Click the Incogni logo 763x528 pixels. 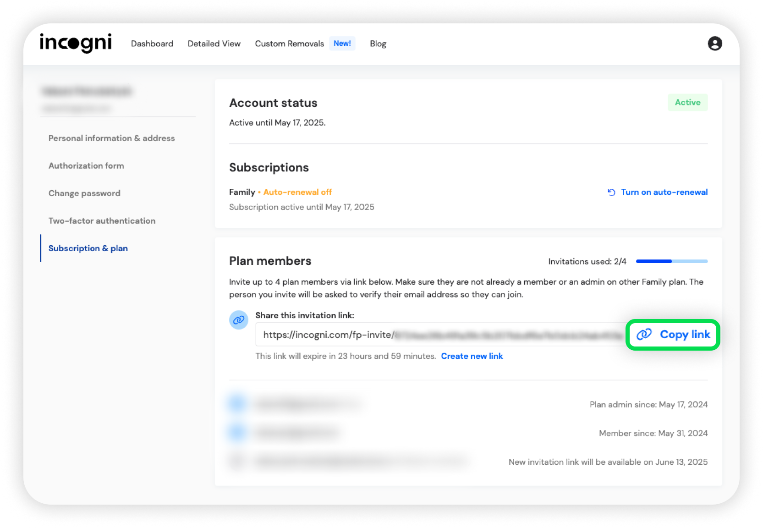[x=76, y=43]
